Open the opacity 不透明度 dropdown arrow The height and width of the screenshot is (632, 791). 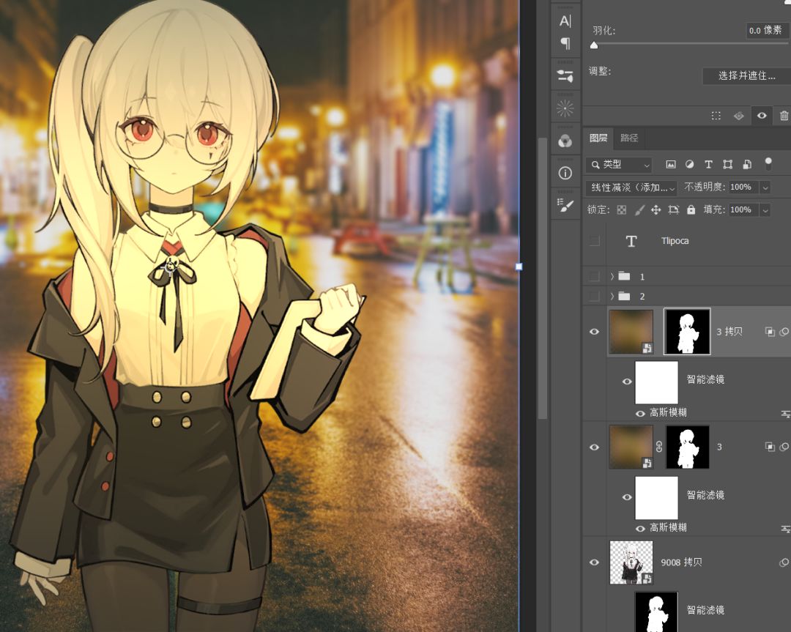click(765, 187)
